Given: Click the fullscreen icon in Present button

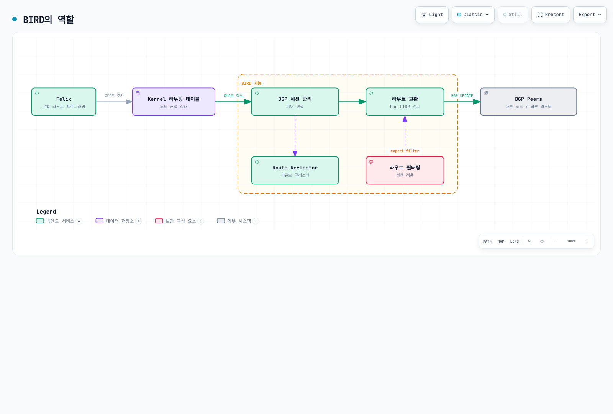Looking at the screenshot, I should [540, 15].
